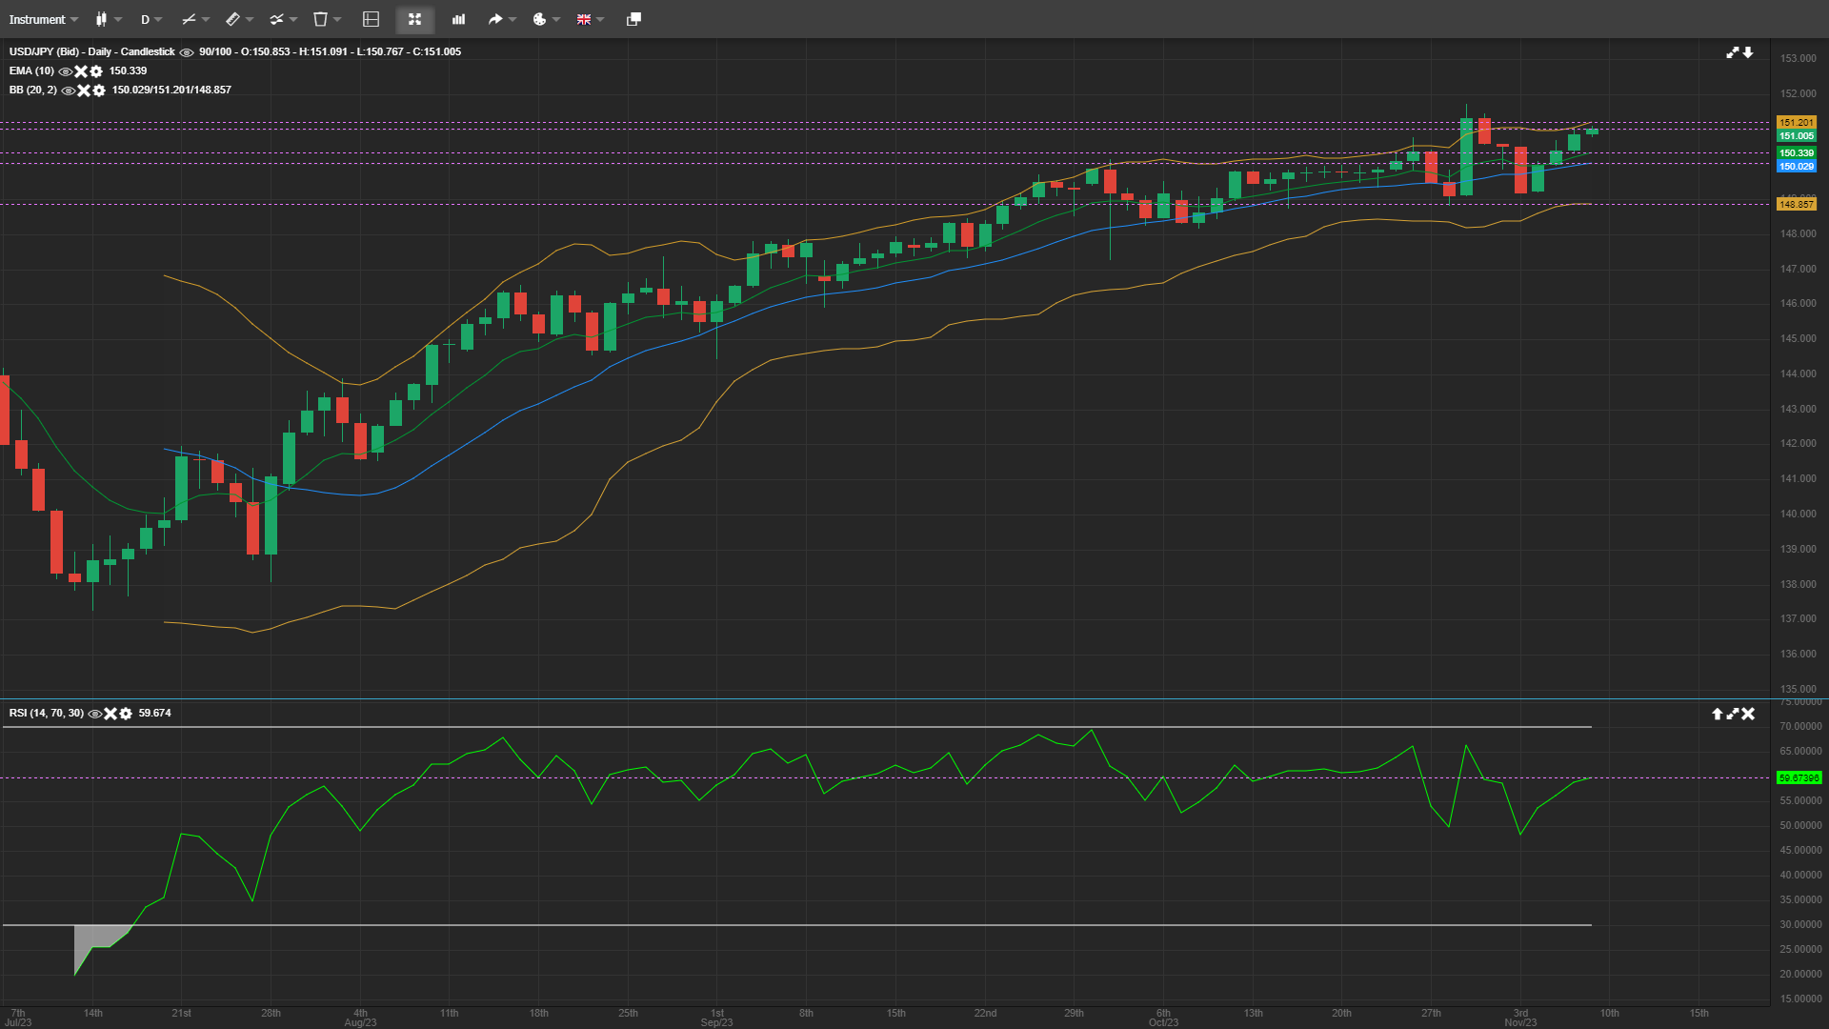Viewport: 1829px width, 1029px height.
Task: Toggle visibility of RSI (14, 70, 30)
Action: pos(95,714)
